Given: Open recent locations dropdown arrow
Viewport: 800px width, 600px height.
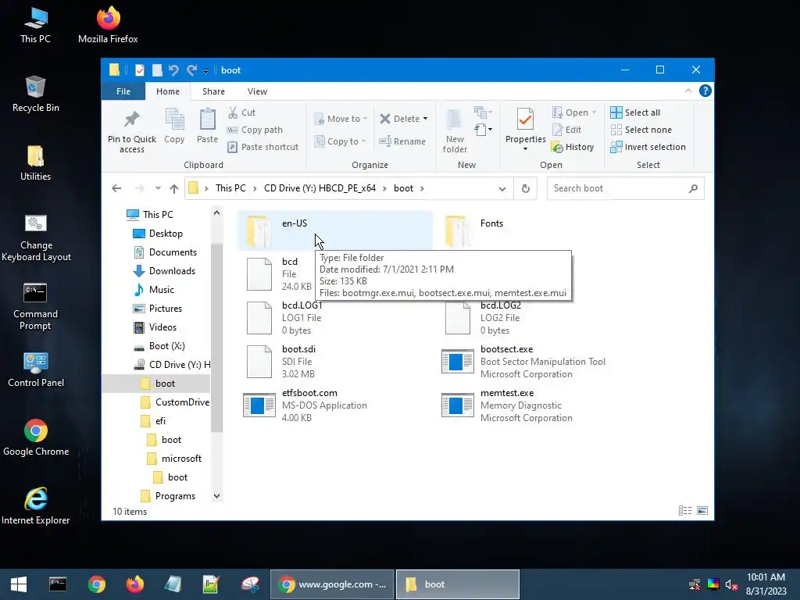Looking at the screenshot, I should pyautogui.click(x=158, y=188).
